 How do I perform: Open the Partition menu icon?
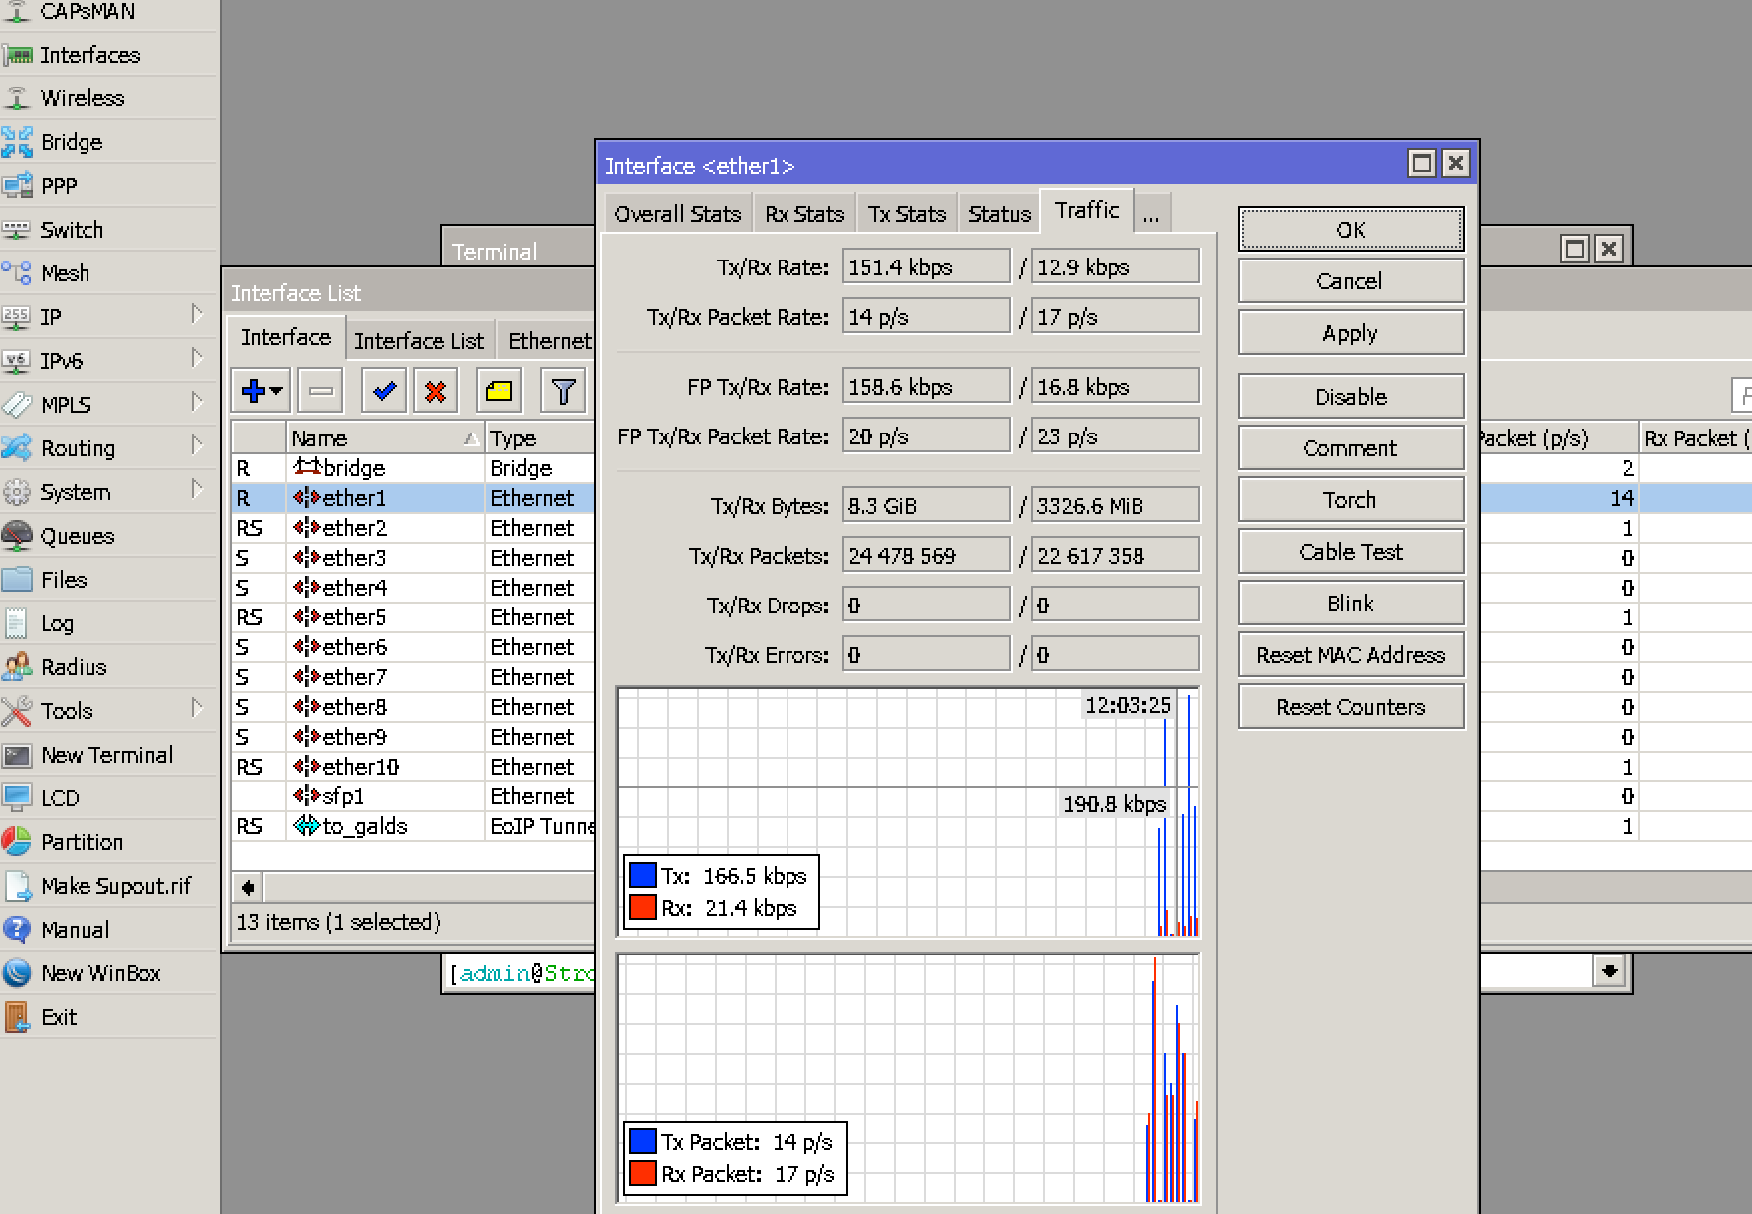tap(17, 842)
